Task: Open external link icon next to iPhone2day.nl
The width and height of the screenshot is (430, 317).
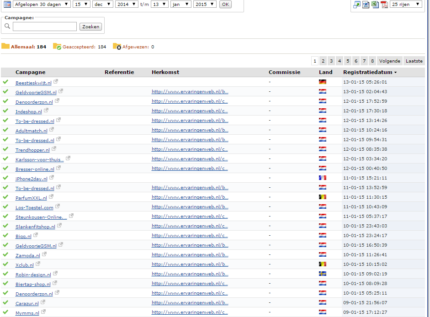Action: [52, 177]
